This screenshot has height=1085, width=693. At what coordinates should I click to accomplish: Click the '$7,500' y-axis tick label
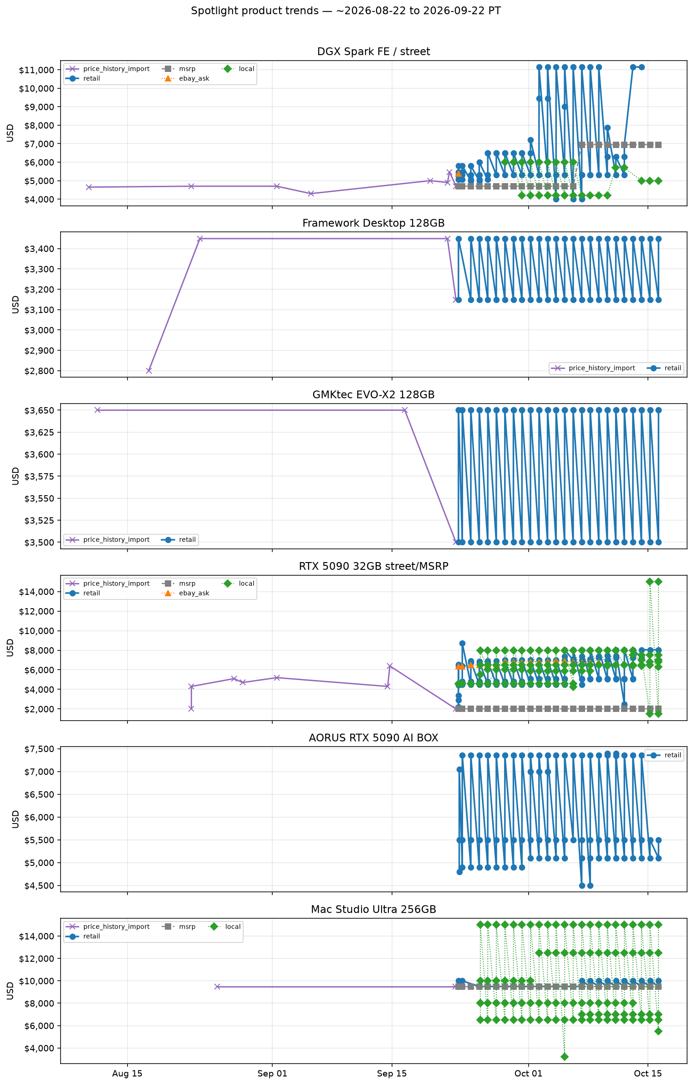39,749
